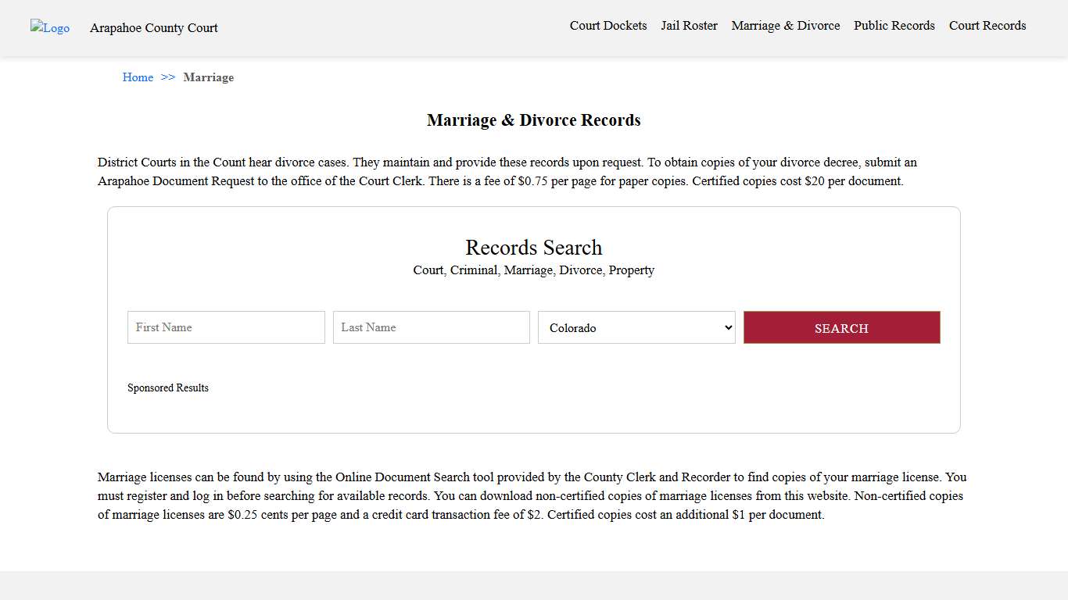Click the SEARCH button

point(841,327)
